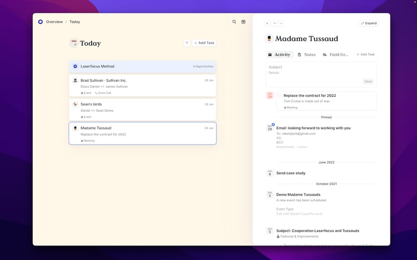This screenshot has height=260, width=417.
Task: Click the Laserfocus Method target icon
Action: tap(75, 67)
